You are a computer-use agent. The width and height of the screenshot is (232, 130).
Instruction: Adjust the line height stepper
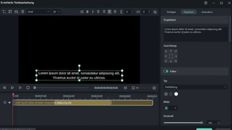[132, 12]
